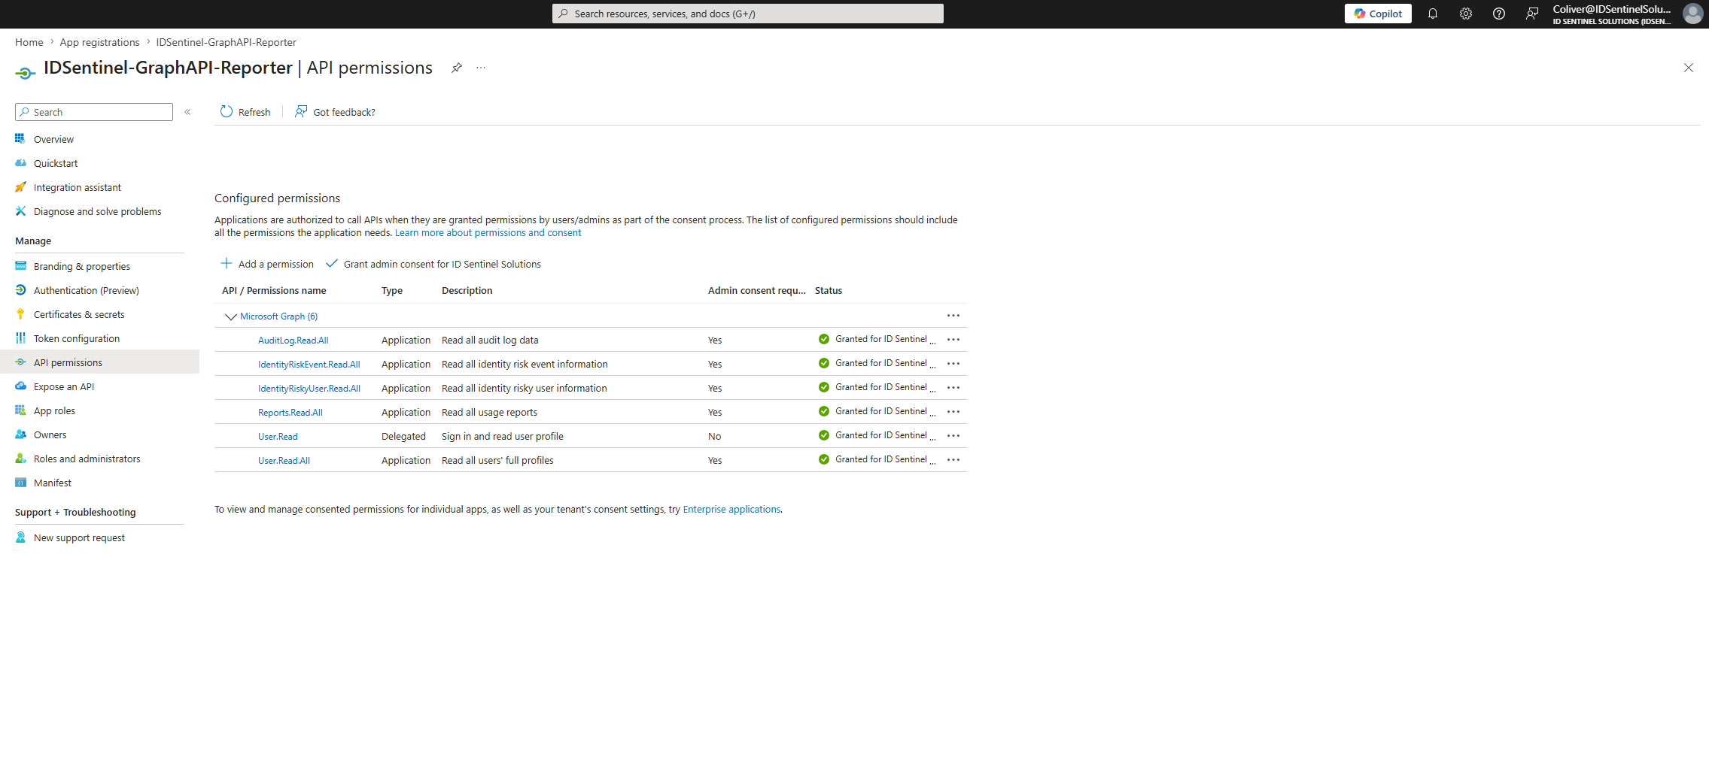Screen dimensions: 1709x781
Task: Focus the global search resources box
Action: [747, 14]
